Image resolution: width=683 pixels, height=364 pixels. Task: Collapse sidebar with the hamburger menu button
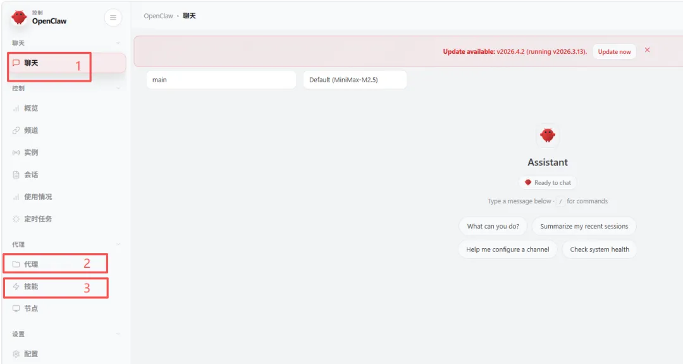[x=113, y=18]
